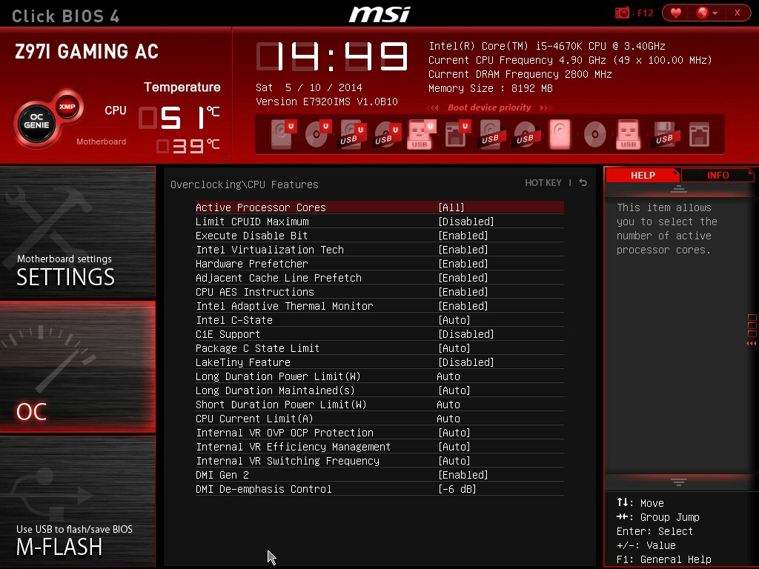Open Internal VR OVP OCP Protection options
Screen dimensions: 759x569
pos(379,432)
